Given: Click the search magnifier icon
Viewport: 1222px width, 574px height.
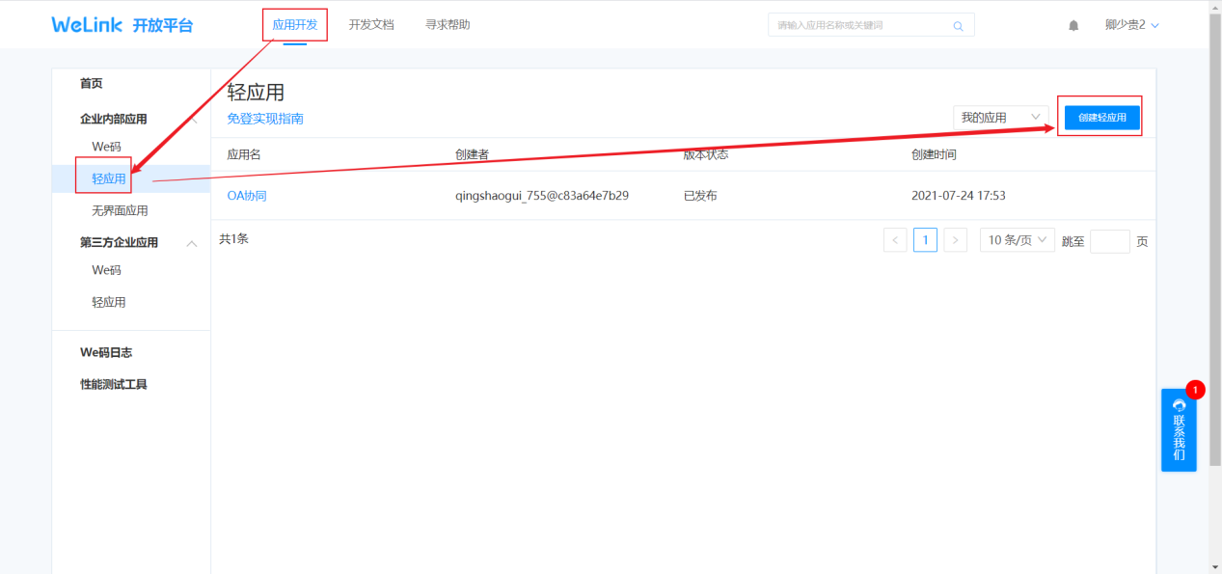Looking at the screenshot, I should (958, 26).
